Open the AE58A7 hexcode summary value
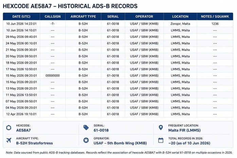 (23, 130)
